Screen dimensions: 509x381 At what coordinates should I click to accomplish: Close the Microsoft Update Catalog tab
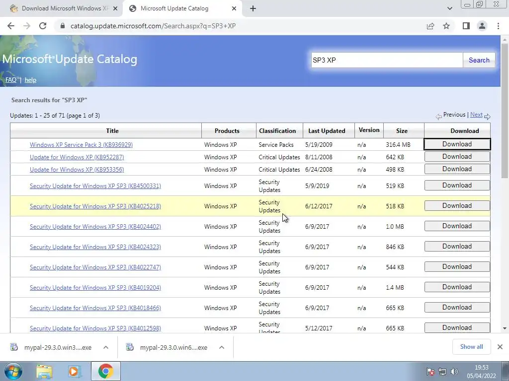point(234,9)
